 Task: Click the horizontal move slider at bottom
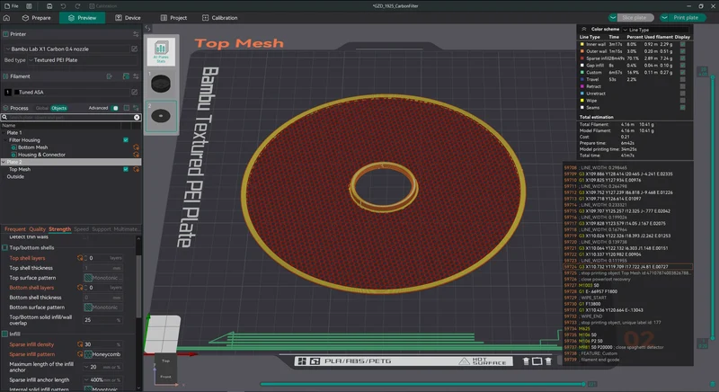coord(422,384)
